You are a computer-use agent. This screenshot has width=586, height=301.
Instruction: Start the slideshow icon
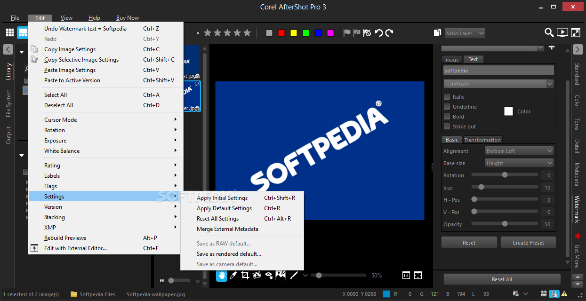pos(562,32)
